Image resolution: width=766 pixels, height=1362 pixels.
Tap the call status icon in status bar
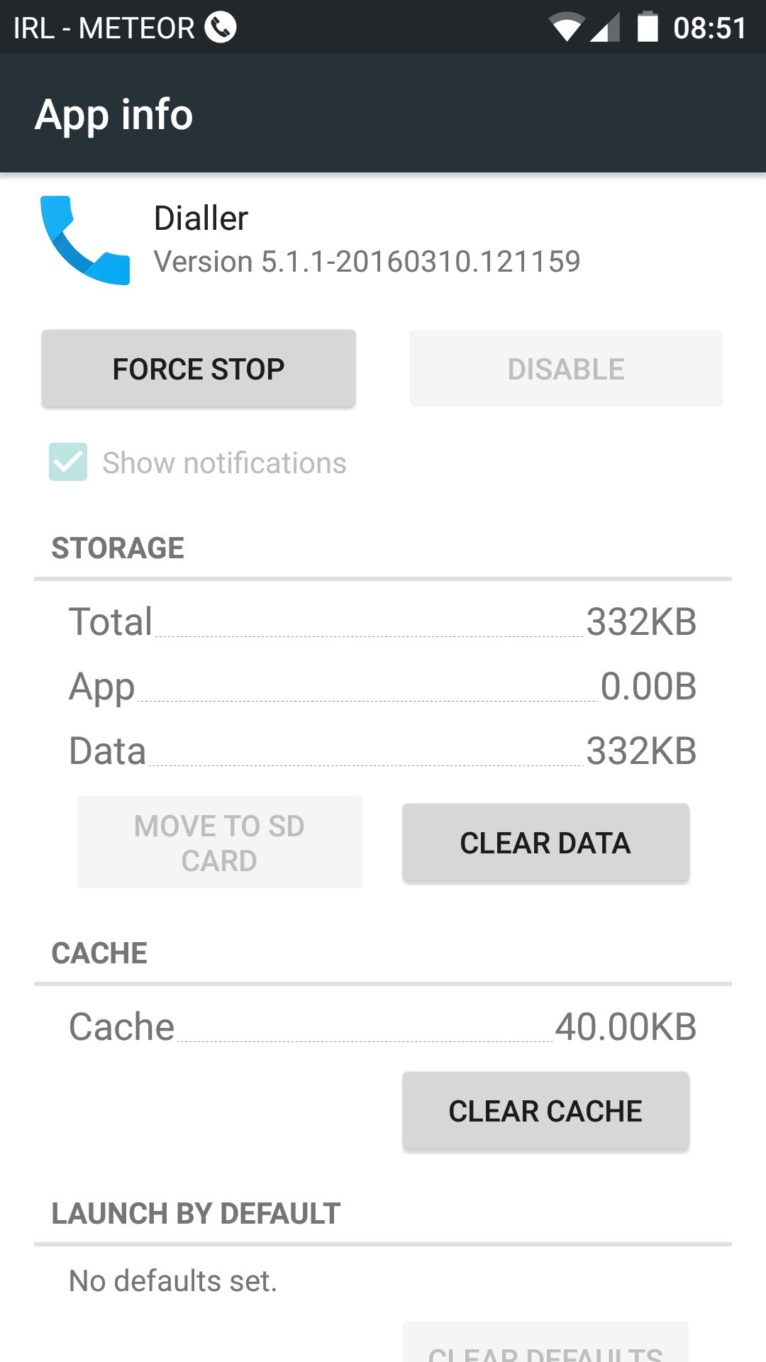tap(221, 28)
